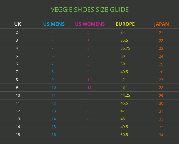Click the VEGGIE SHOES SIZE GUIDE title
Viewport: 179px width, 144px height.
89,9
